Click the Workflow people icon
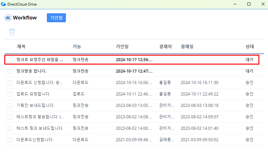This screenshot has width=268, height=152. (x=8, y=18)
